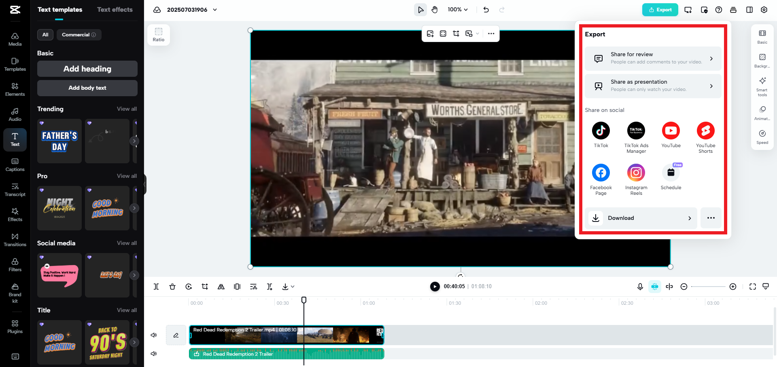Click the Mirror/flip icon above the timeline
The height and width of the screenshot is (367, 777).
(x=221, y=287)
